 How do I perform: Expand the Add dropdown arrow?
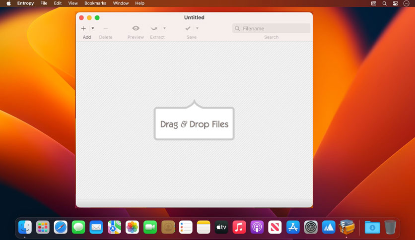coord(93,28)
